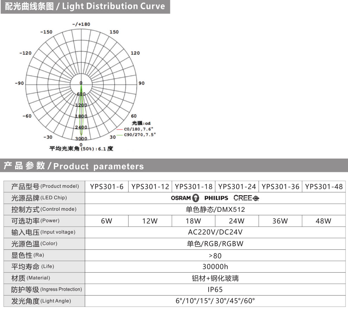Click the 3000 label on polar chart

81,139
